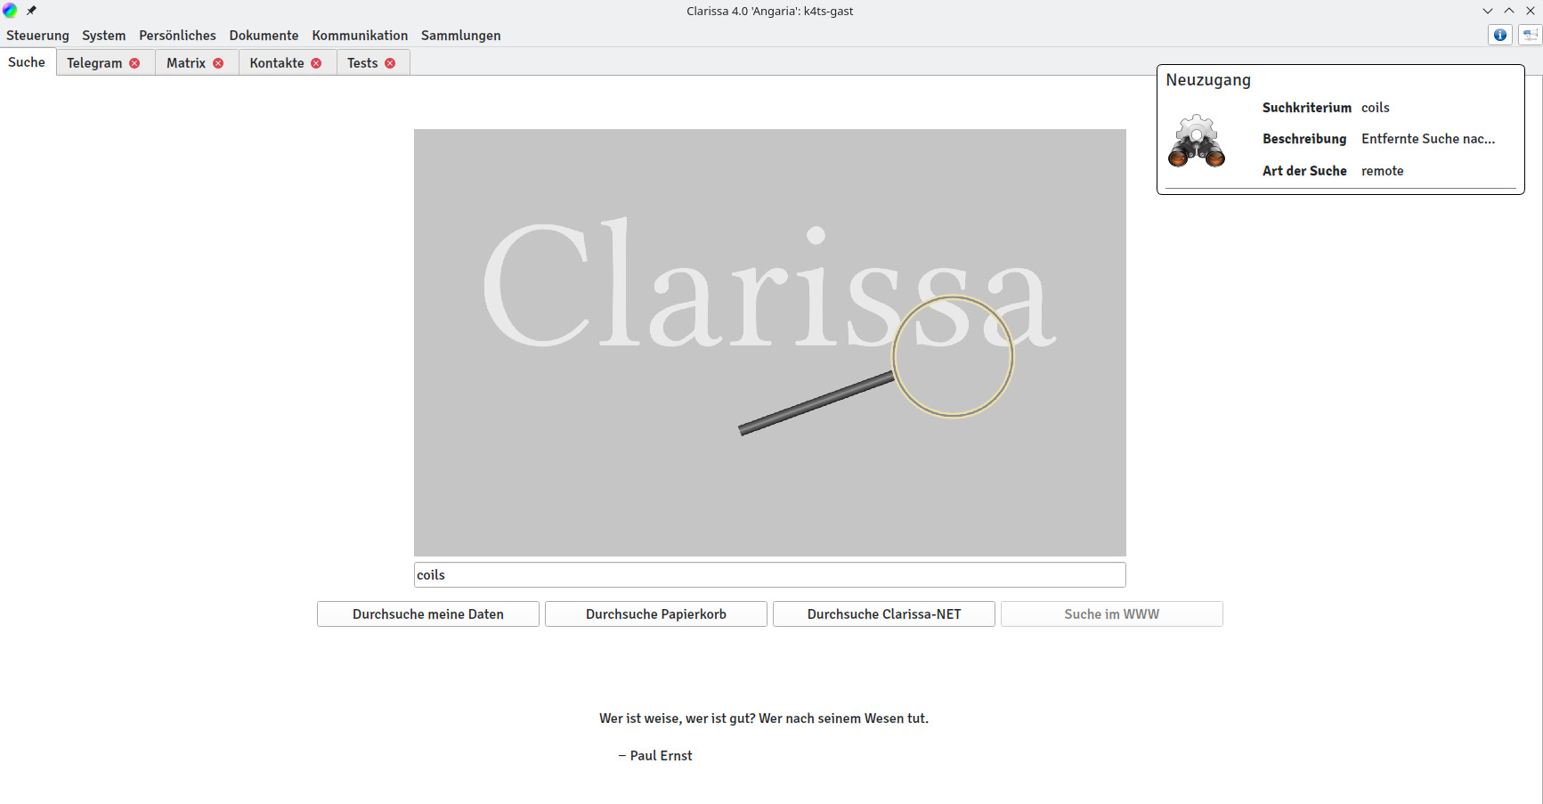Click Durchsuche meine Daten button
This screenshot has height=804, width=1543.
point(428,614)
